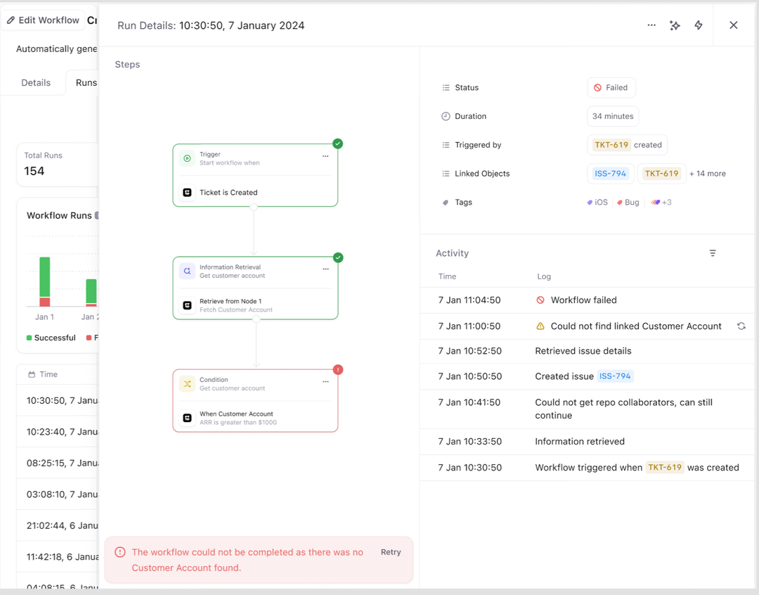Click the Time column header in Activity
This screenshot has width=759, height=595.
click(x=447, y=276)
